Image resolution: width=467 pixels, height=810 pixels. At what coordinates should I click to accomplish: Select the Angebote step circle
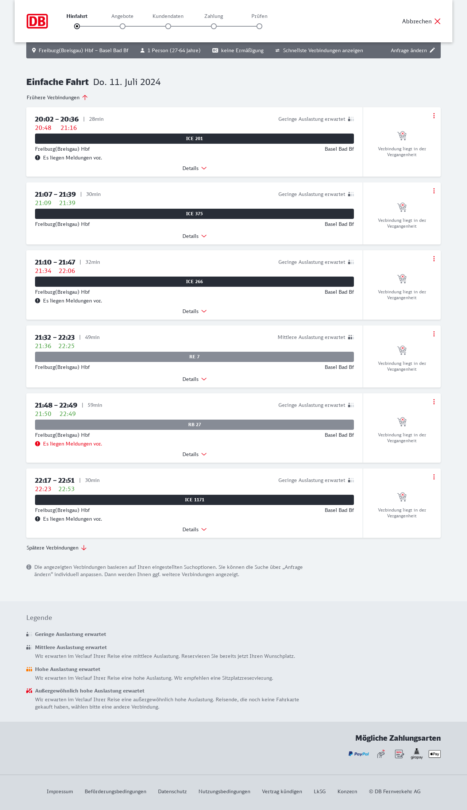123,26
